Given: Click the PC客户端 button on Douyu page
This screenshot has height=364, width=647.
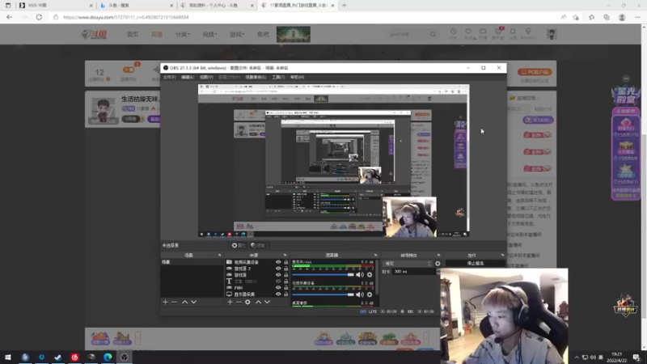Looking at the screenshot, I should click(535, 72).
